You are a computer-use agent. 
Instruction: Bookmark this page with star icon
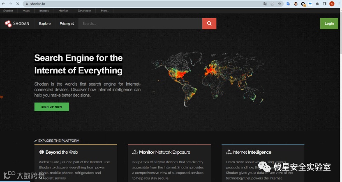tap(280, 4)
